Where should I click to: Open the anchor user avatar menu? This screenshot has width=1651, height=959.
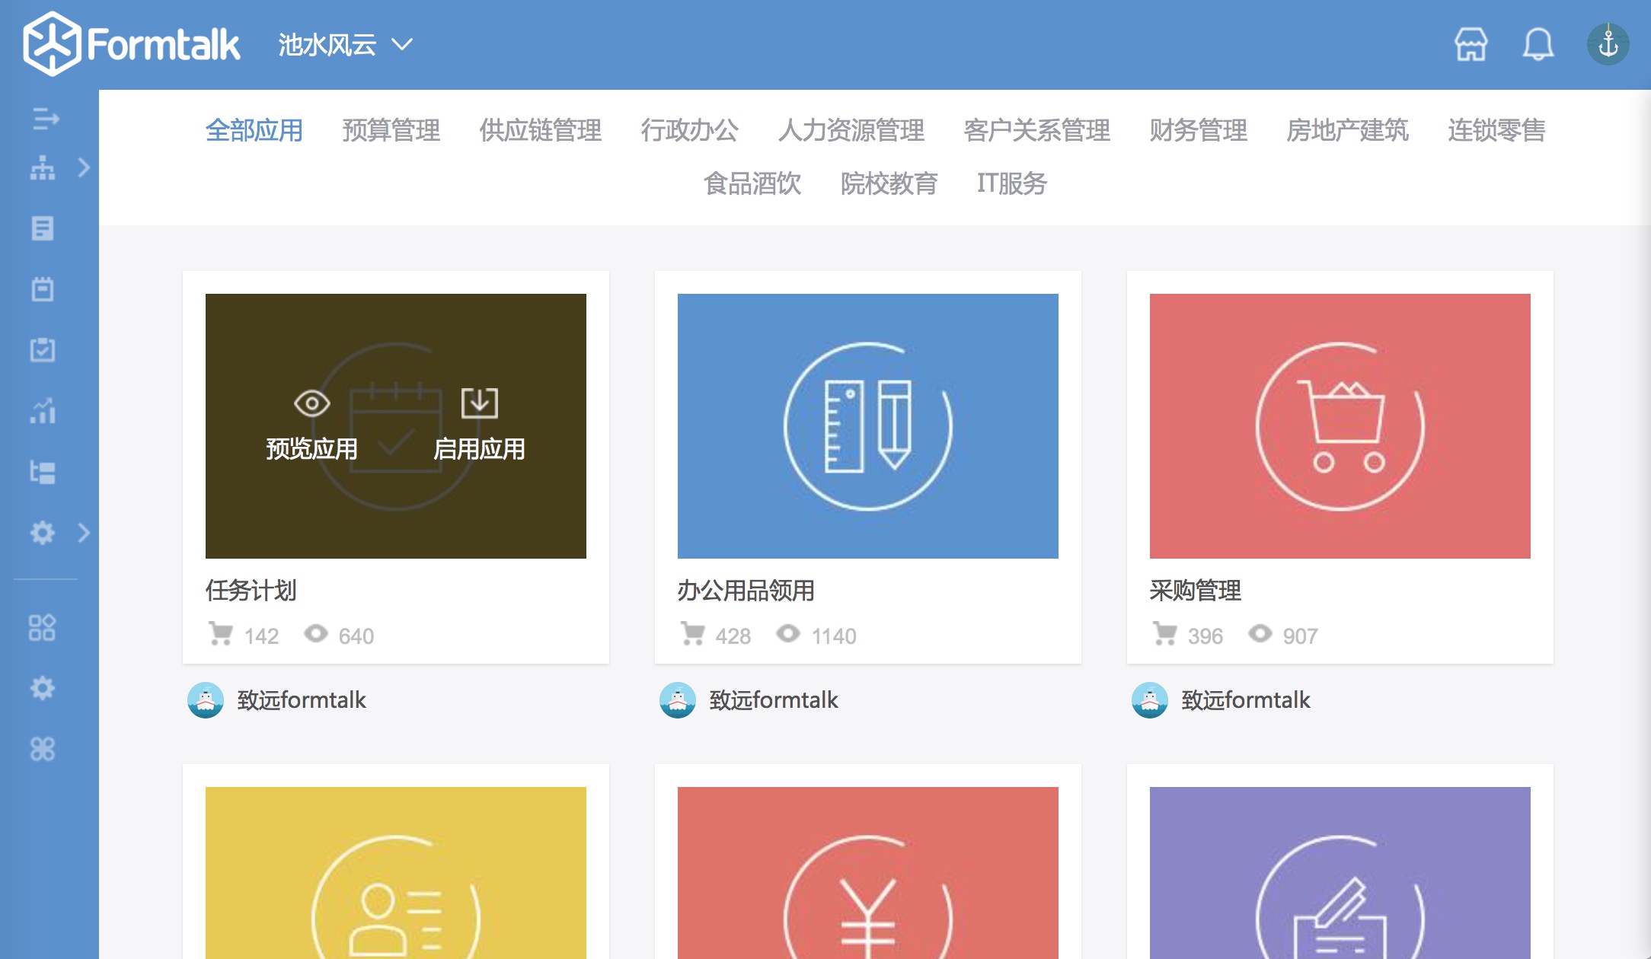pos(1608,44)
